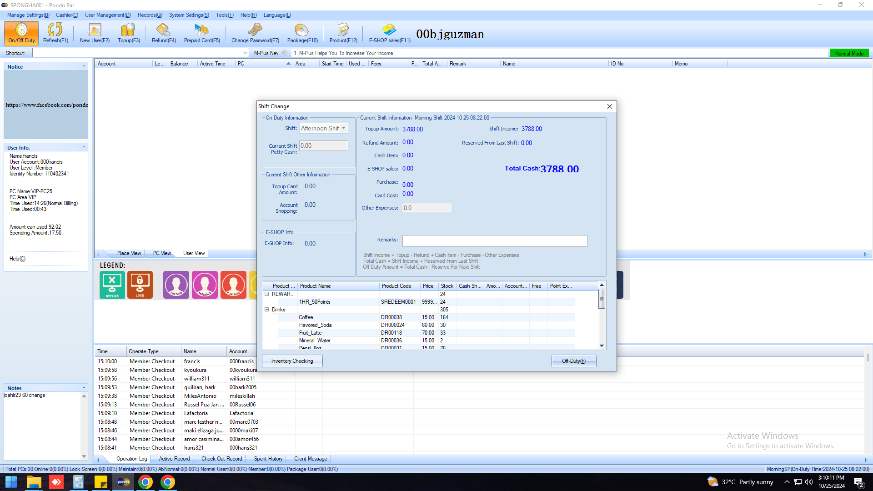Click the Inventory Checking button

coord(292,361)
